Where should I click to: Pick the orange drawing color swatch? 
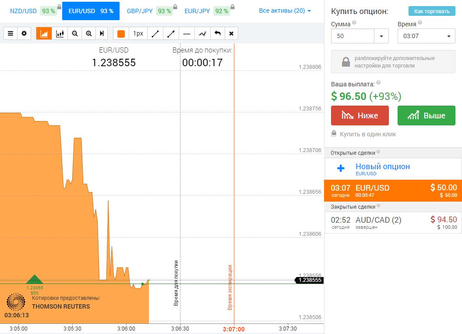pyautogui.click(x=121, y=34)
